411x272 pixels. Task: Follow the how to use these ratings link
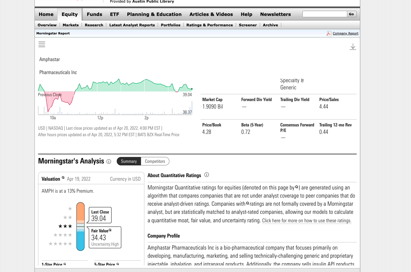[307, 220]
